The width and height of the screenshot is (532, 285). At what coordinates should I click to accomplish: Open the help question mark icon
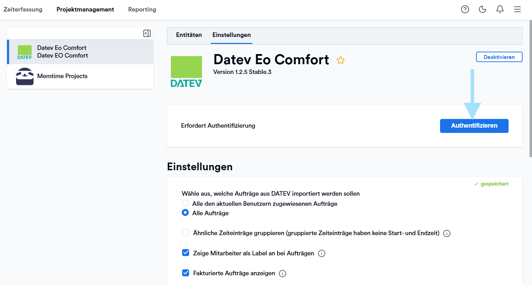pos(465,9)
